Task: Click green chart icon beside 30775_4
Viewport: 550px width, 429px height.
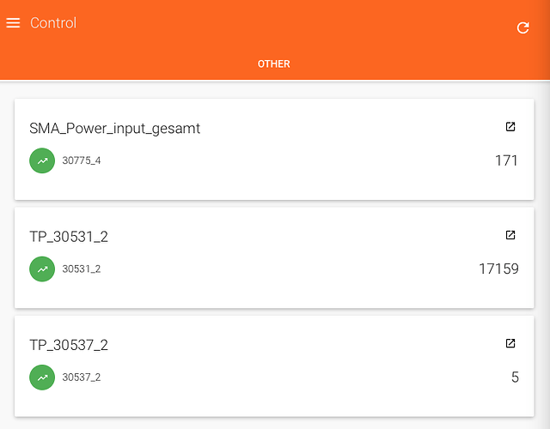Action: pyautogui.click(x=42, y=160)
